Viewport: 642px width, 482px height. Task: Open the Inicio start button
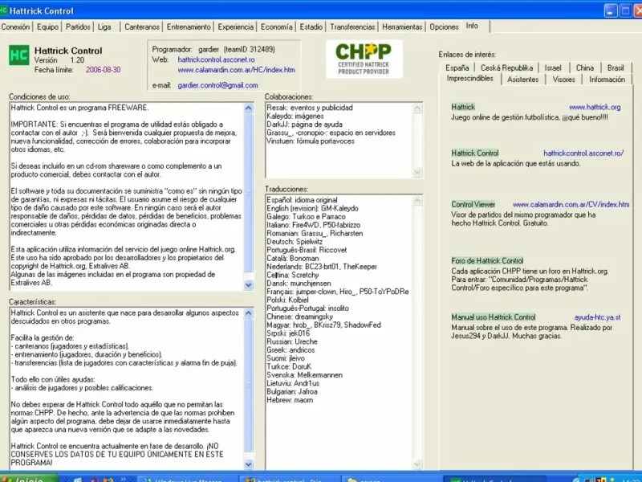pyautogui.click(x=29, y=478)
